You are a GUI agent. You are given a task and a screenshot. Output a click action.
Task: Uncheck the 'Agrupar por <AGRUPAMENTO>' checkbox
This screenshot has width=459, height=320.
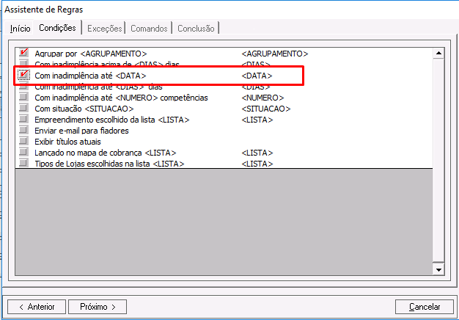coord(23,53)
